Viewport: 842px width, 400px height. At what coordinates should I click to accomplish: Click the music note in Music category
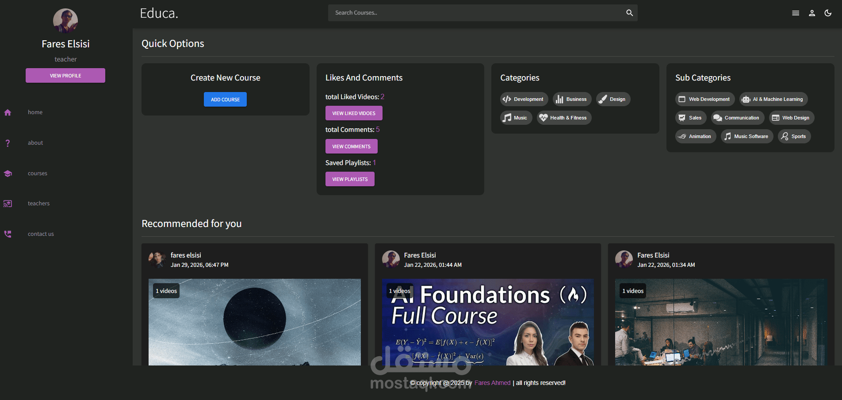click(507, 118)
